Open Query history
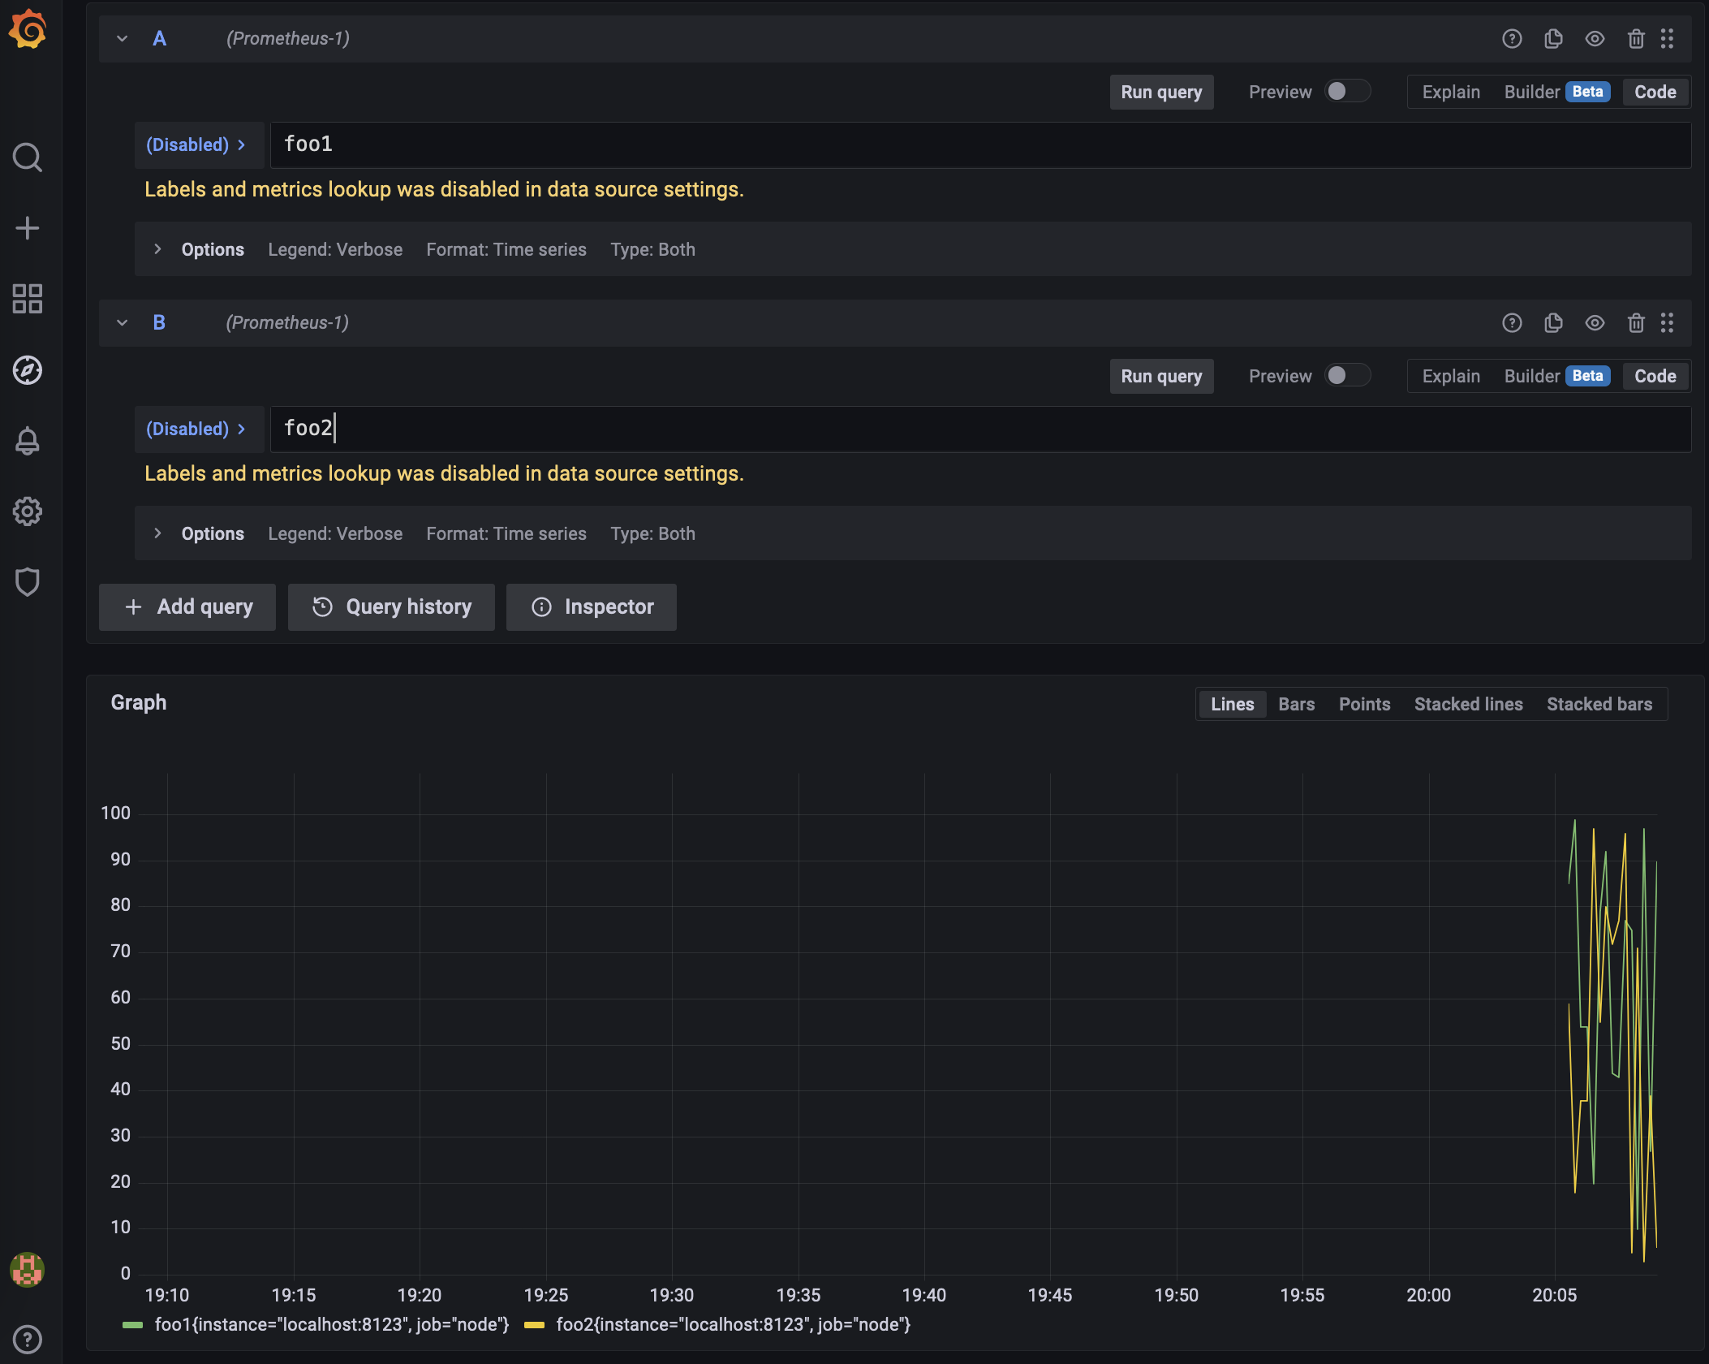1709x1364 pixels. point(391,607)
